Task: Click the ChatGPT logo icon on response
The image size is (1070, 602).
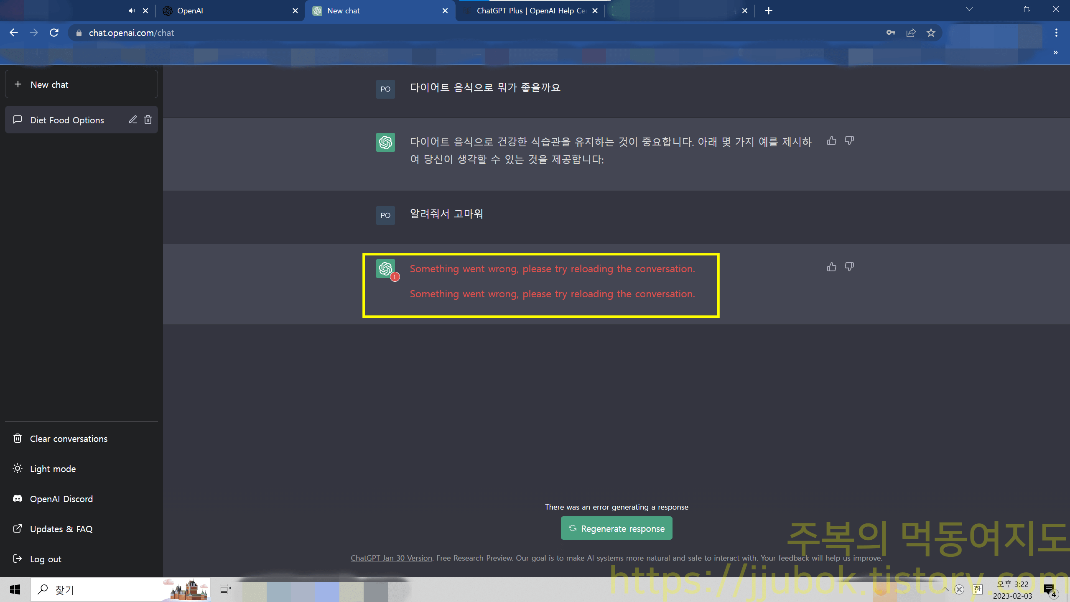Action: [385, 268]
